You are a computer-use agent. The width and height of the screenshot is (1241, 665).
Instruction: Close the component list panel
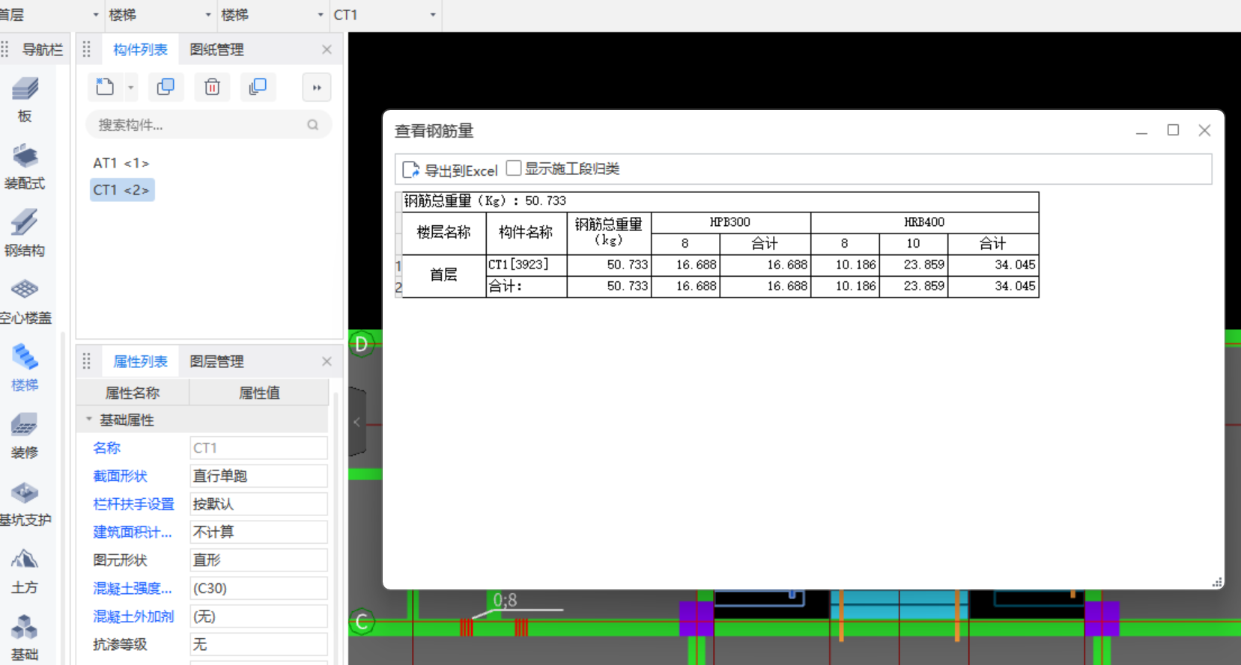tap(327, 49)
